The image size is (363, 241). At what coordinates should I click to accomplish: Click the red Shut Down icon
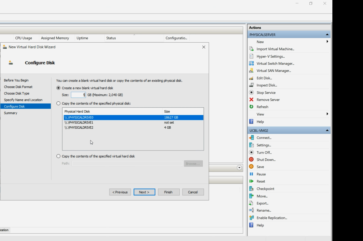coord(251,159)
